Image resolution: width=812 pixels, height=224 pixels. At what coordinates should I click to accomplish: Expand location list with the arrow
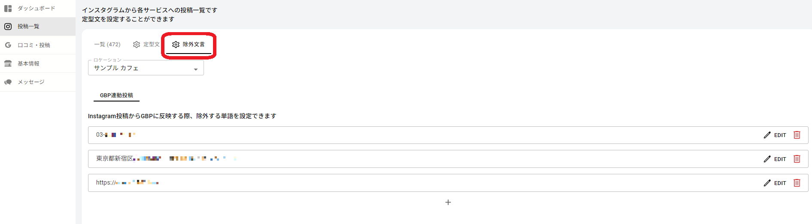pyautogui.click(x=196, y=69)
